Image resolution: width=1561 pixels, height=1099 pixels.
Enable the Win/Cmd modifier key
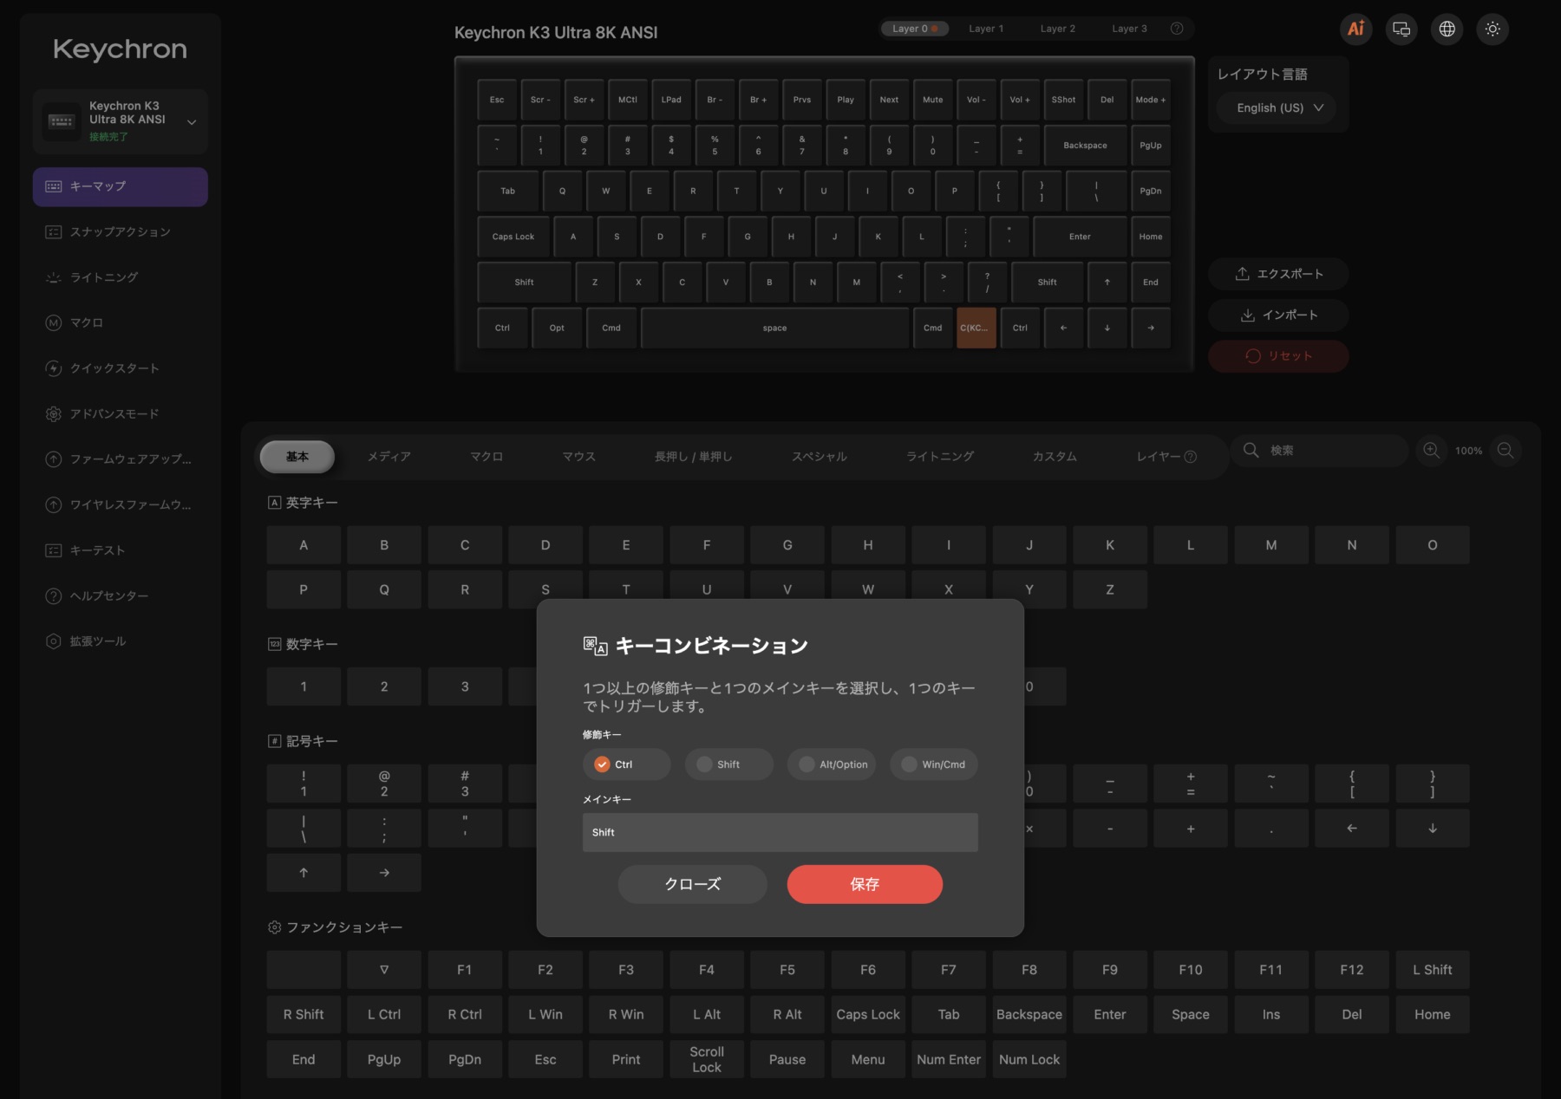[x=934, y=764]
